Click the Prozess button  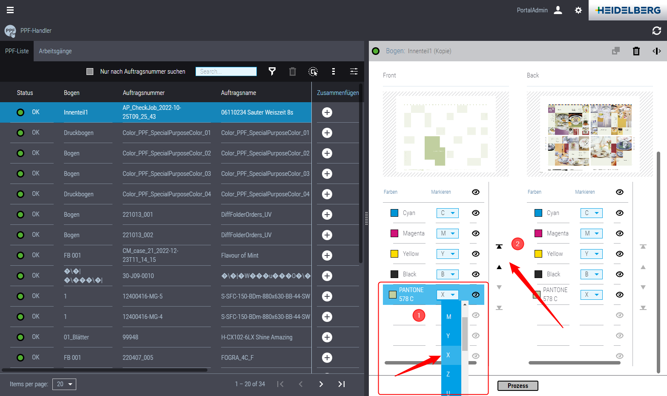click(x=517, y=386)
